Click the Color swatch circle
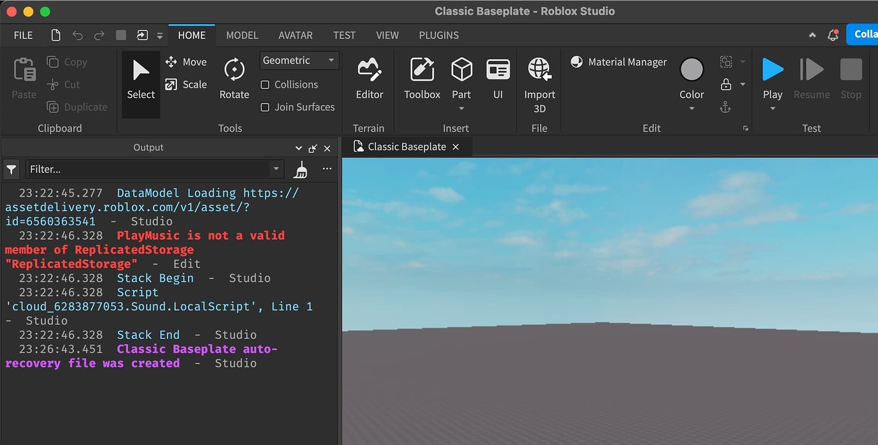This screenshot has width=878, height=445. tap(692, 69)
